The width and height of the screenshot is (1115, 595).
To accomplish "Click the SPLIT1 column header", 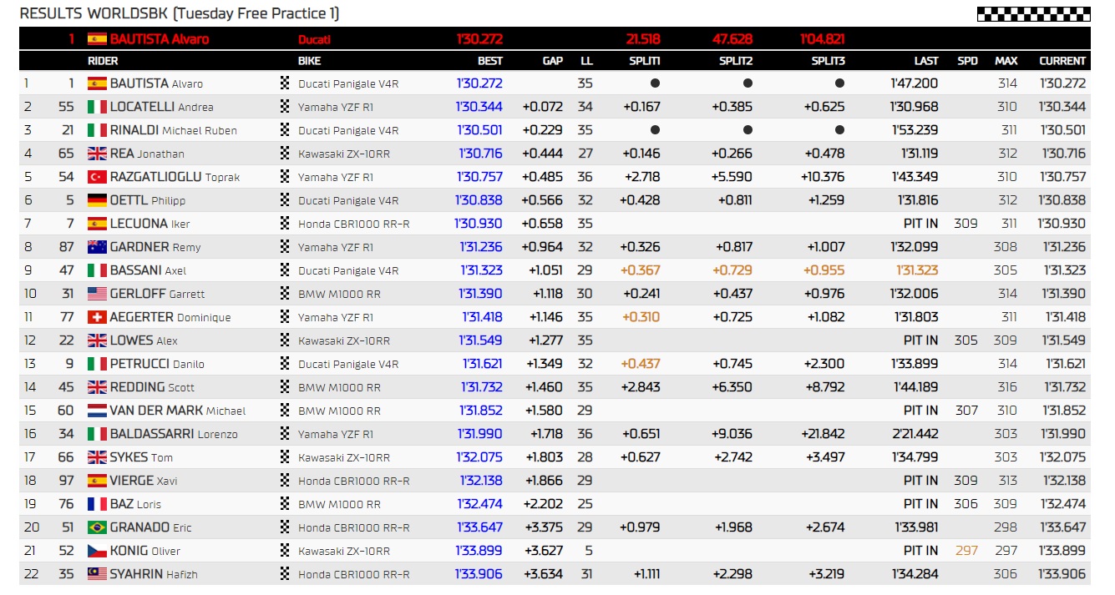I will 645,61.
